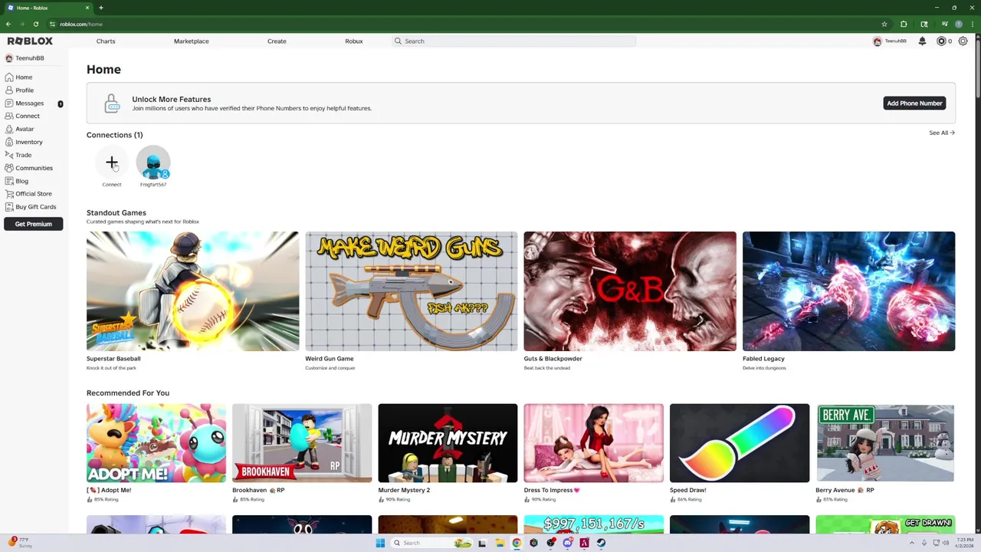Open File Explorer in the taskbar
Image resolution: width=981 pixels, height=552 pixels.
[500, 543]
